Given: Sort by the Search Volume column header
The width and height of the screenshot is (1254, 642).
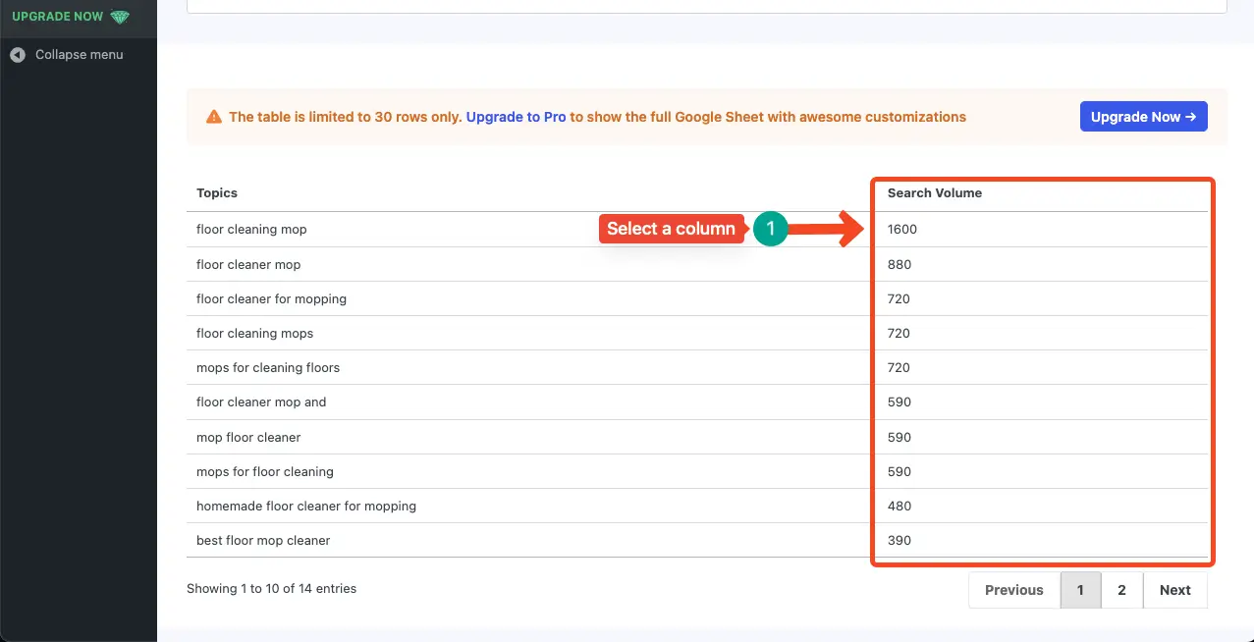Looking at the screenshot, I should (x=935, y=193).
